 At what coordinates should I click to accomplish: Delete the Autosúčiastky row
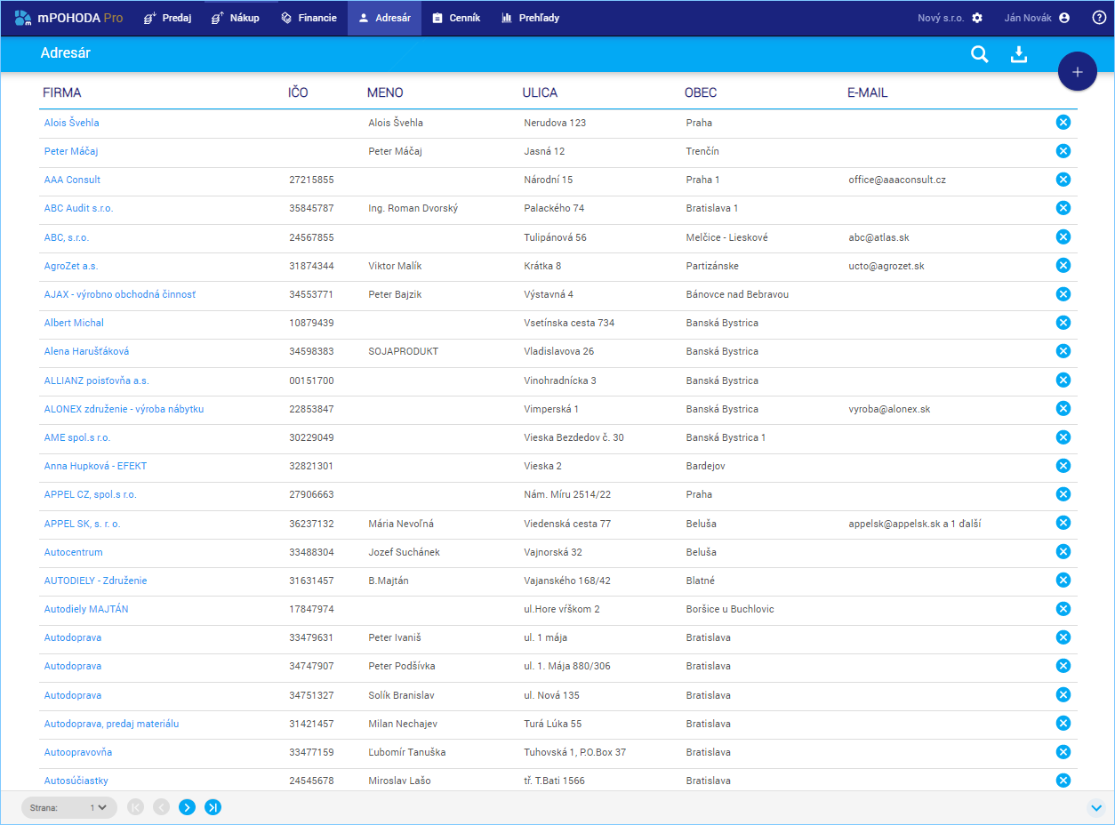point(1063,781)
